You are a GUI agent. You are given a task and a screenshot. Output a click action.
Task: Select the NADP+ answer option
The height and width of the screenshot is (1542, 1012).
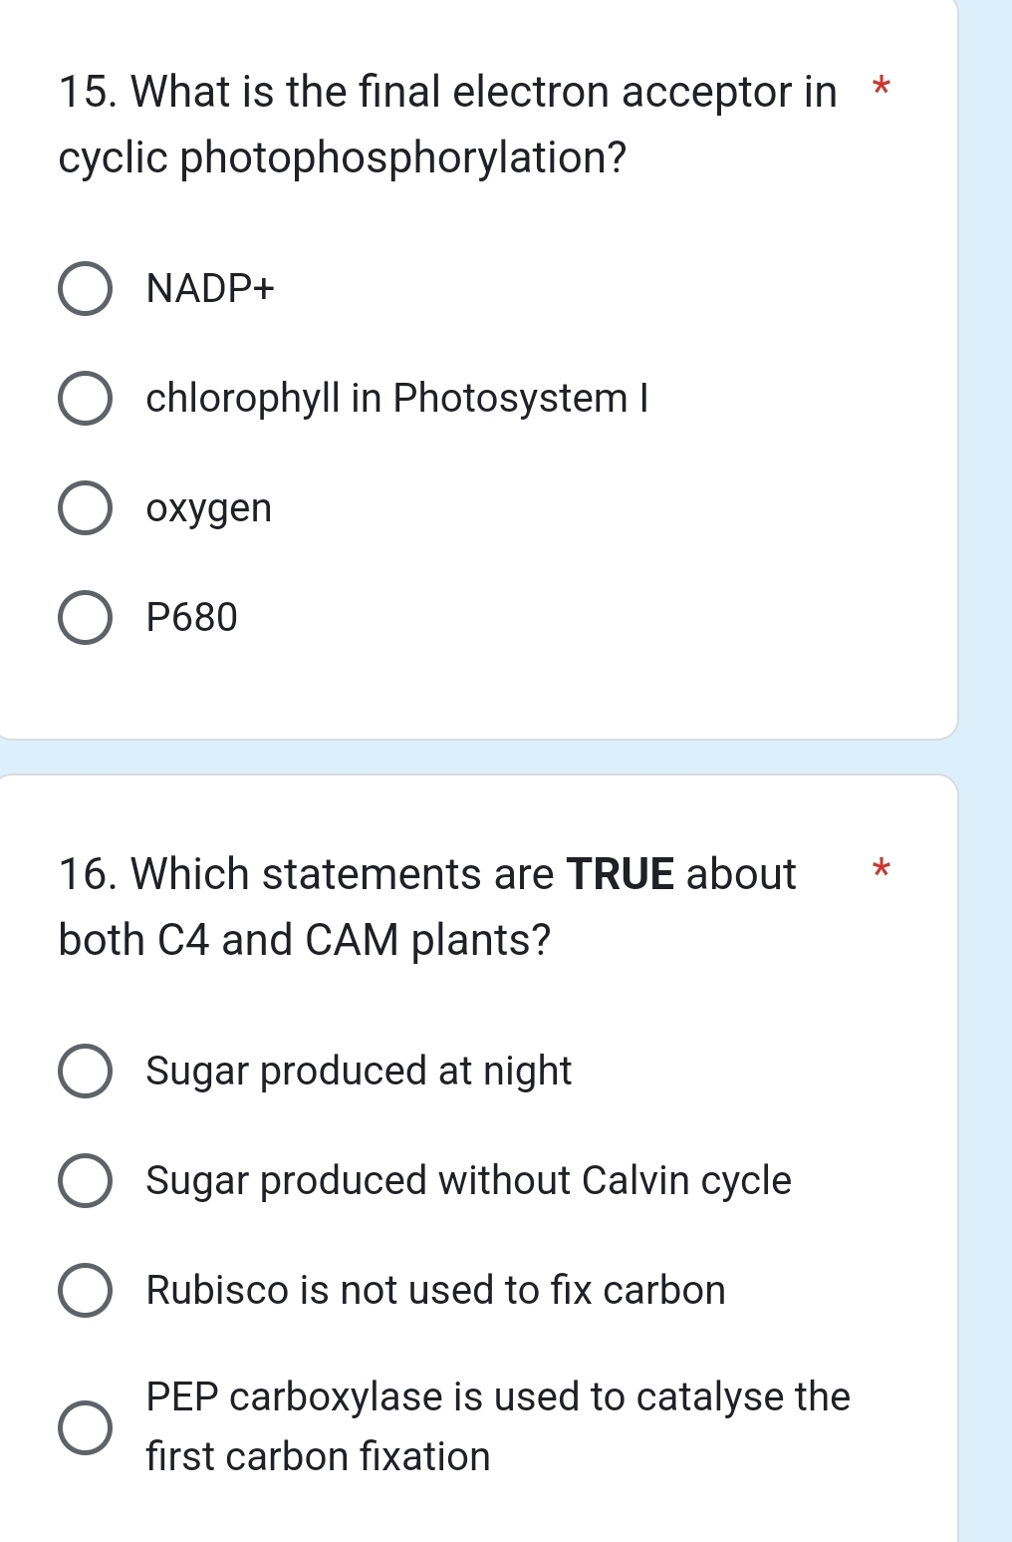click(87, 290)
